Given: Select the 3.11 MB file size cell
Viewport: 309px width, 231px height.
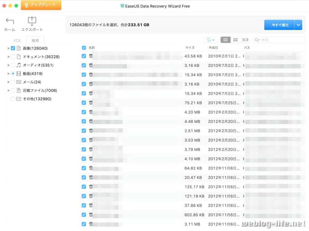Looking at the screenshot, I should tap(192, 224).
